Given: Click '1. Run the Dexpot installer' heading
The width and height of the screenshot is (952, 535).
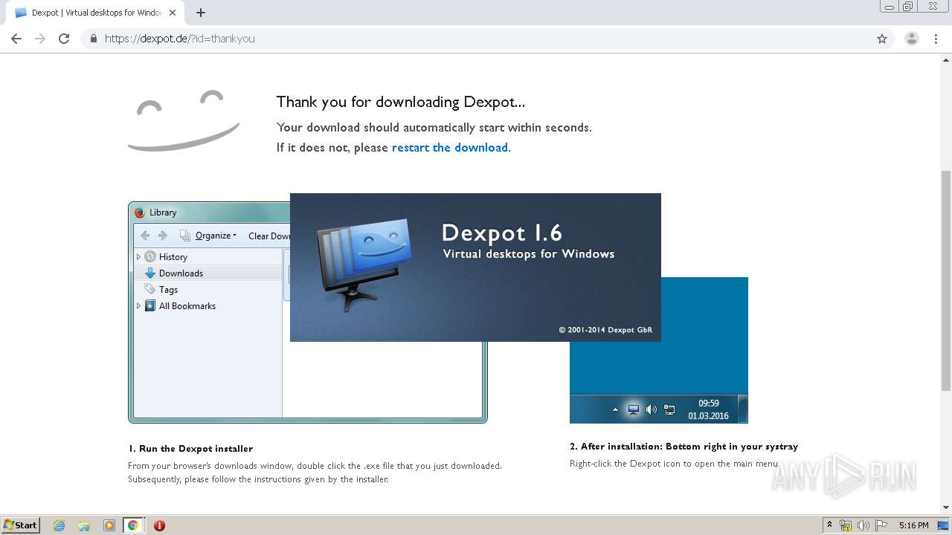Looking at the screenshot, I should [x=190, y=448].
